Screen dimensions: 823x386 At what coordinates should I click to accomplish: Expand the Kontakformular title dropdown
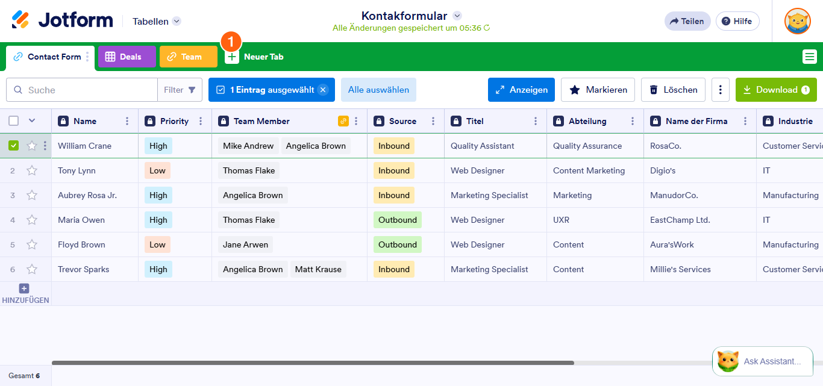pos(457,16)
